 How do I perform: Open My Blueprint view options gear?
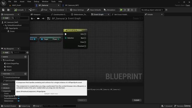[x=27, y=52]
